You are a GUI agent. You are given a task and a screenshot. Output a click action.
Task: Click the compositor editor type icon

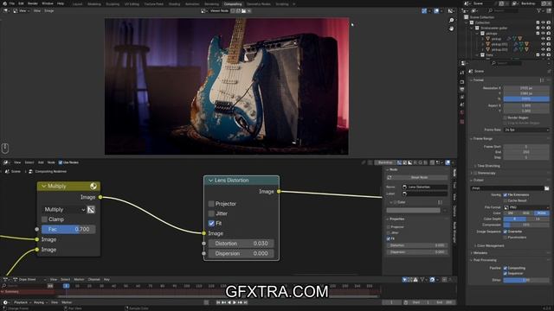tap(6, 162)
